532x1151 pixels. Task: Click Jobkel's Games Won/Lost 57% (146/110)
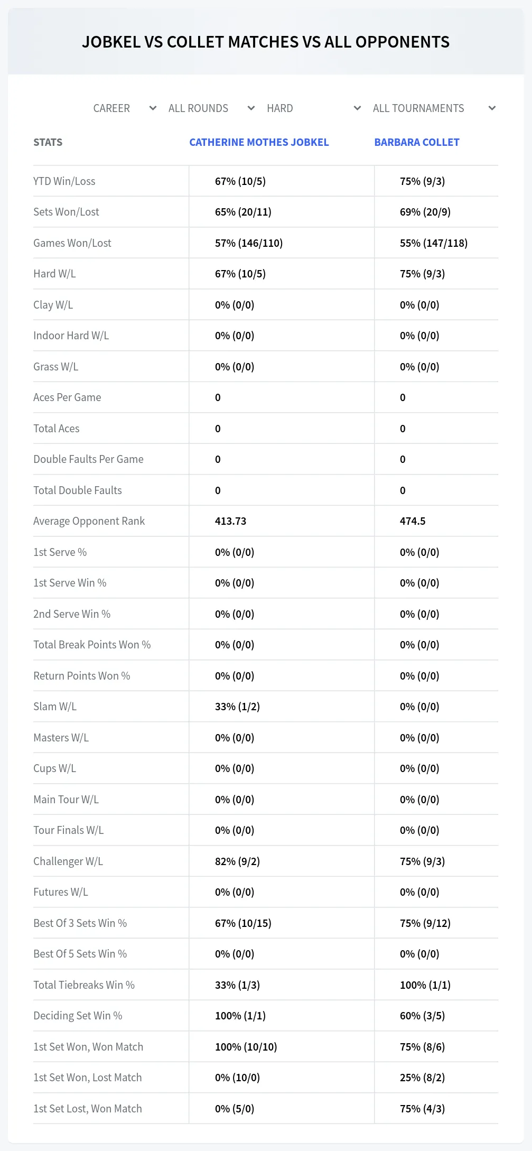249,243
